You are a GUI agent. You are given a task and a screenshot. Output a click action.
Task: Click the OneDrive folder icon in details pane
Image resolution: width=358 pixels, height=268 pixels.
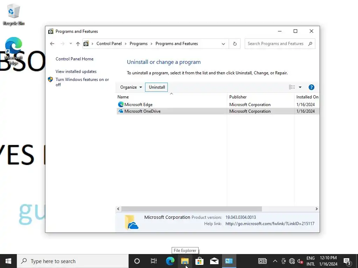click(x=131, y=222)
